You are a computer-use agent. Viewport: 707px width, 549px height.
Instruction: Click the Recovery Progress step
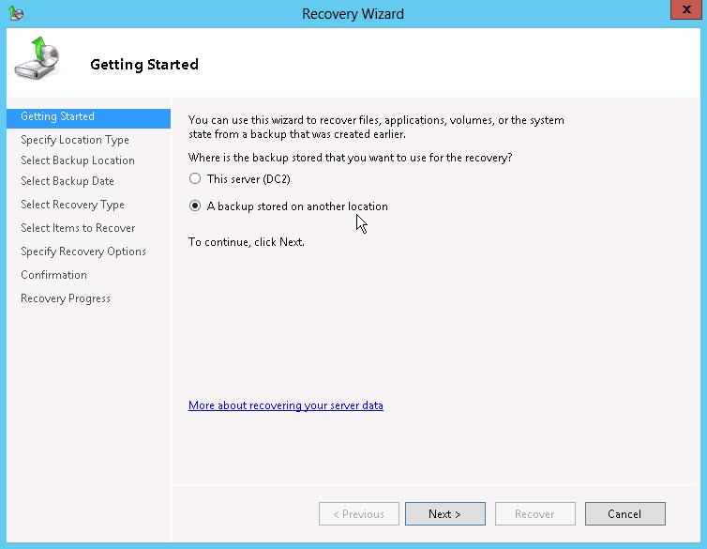66,298
